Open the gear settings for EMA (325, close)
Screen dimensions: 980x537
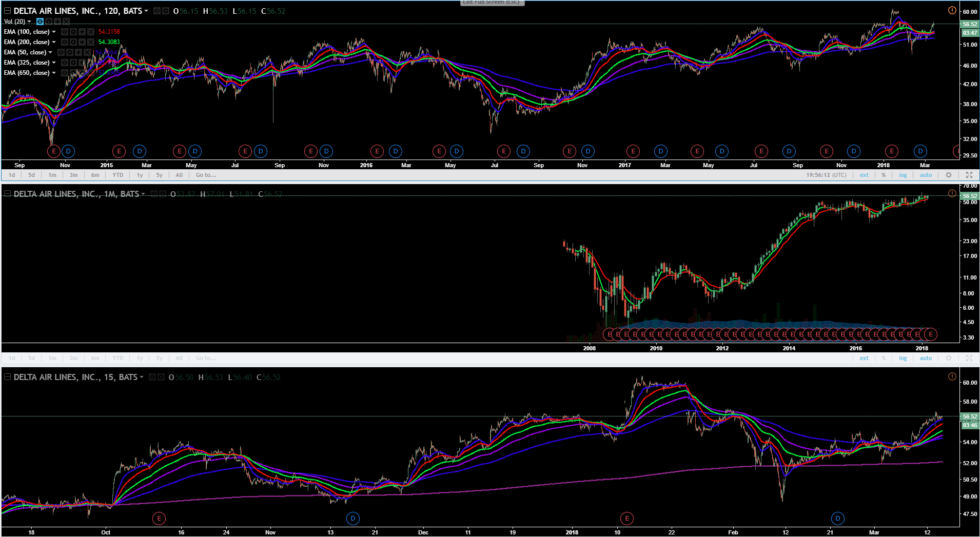pyautogui.click(x=73, y=63)
